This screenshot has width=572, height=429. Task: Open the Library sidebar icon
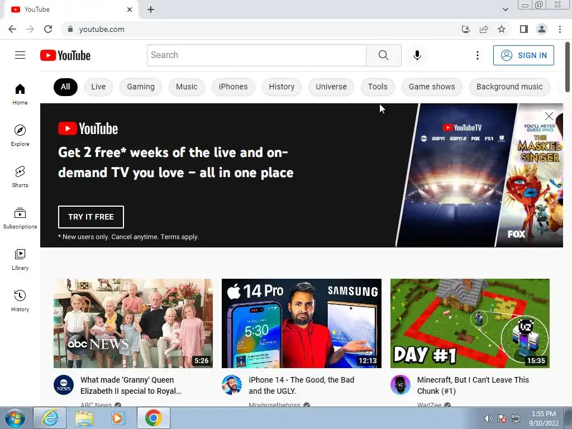[x=20, y=259]
